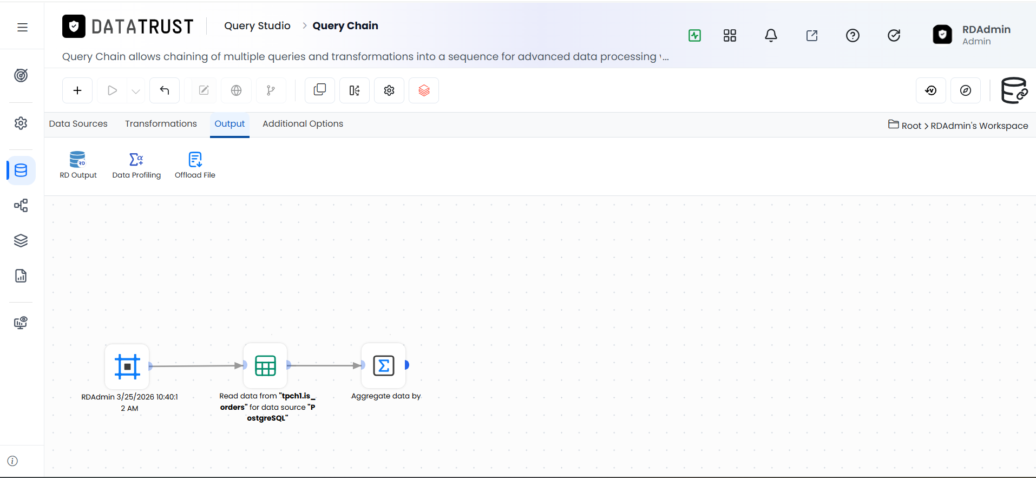Click the green activity monitor icon
The image size is (1036, 478).
[694, 36]
